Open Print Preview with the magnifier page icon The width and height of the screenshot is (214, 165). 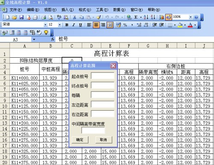coord(51,17)
